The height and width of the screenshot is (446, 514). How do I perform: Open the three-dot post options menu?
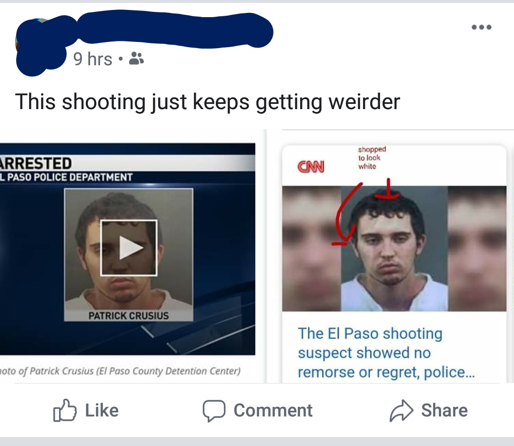click(481, 27)
